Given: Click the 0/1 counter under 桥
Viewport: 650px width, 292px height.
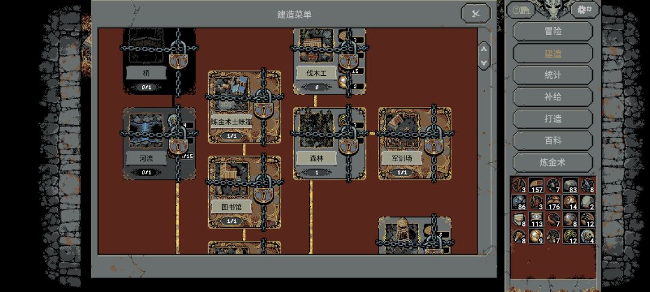Looking at the screenshot, I should tap(146, 87).
